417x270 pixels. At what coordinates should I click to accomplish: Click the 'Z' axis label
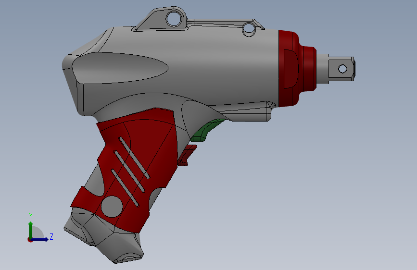51,236
